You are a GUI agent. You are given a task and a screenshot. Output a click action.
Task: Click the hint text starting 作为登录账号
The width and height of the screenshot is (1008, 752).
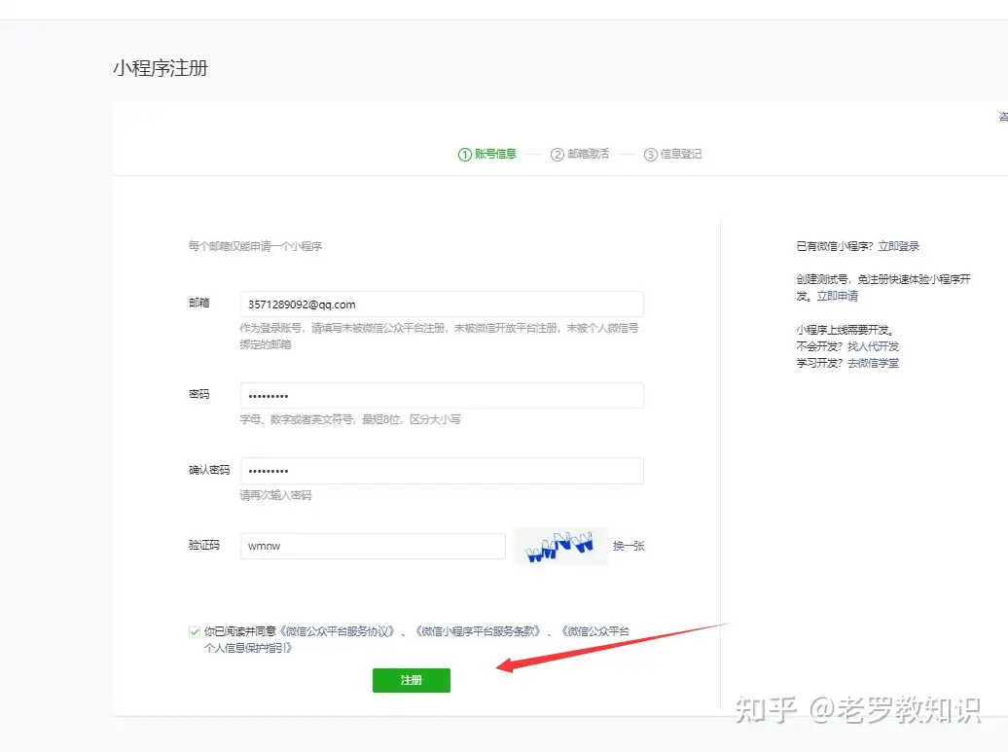pyautogui.click(x=439, y=337)
